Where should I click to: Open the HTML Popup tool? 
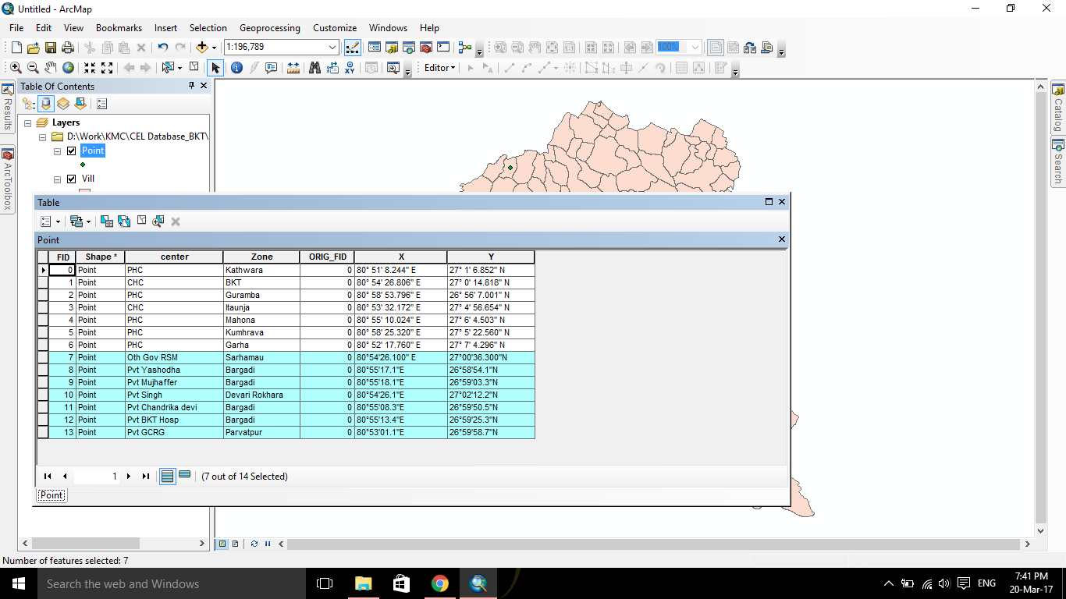(x=272, y=68)
